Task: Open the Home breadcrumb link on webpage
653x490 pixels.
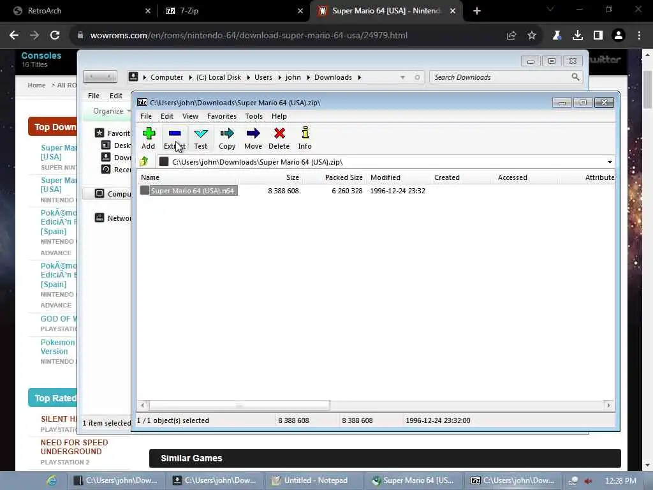Action: pyautogui.click(x=36, y=85)
